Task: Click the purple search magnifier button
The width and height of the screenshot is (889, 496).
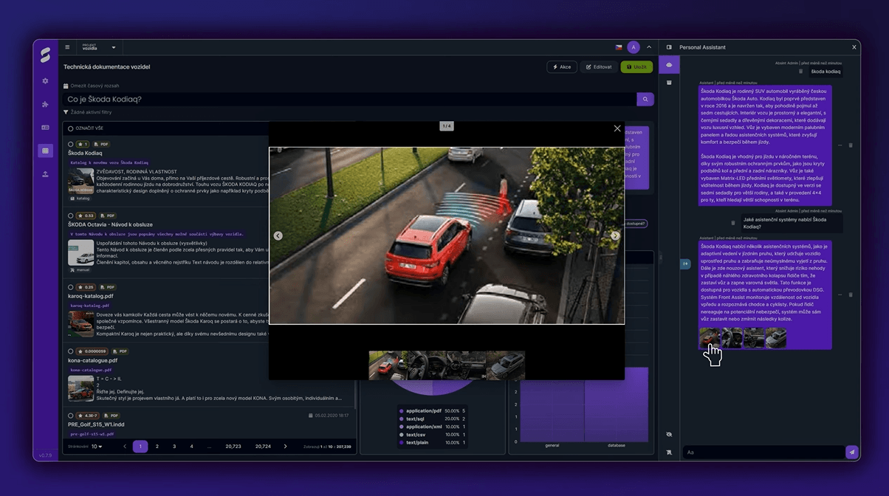Action: tap(645, 99)
